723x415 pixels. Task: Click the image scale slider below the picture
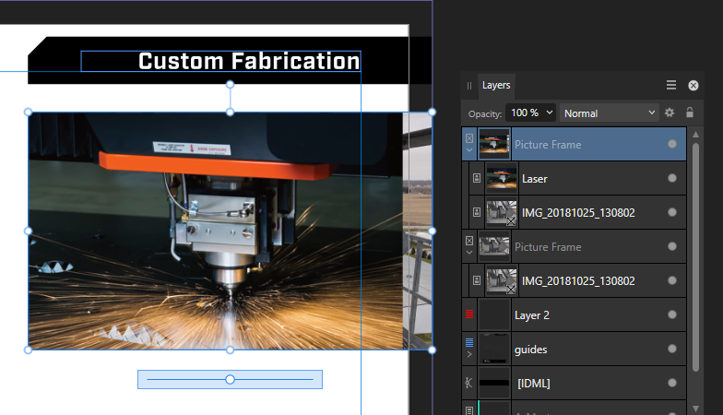[230, 379]
